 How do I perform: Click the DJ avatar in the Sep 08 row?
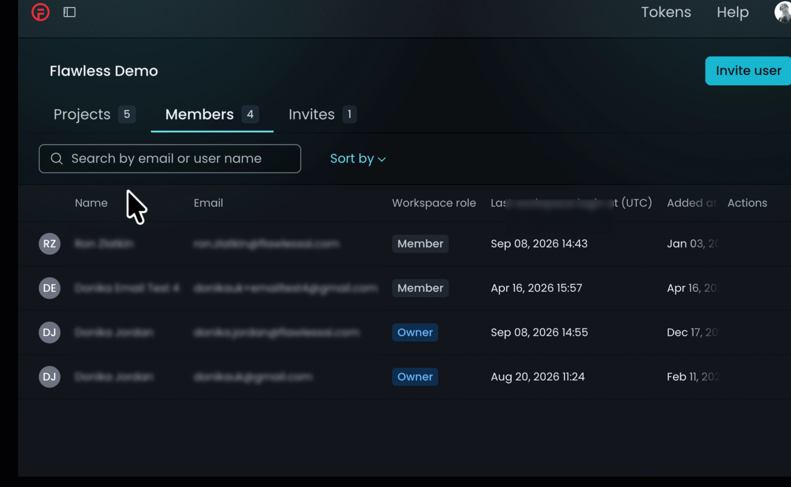(49, 332)
